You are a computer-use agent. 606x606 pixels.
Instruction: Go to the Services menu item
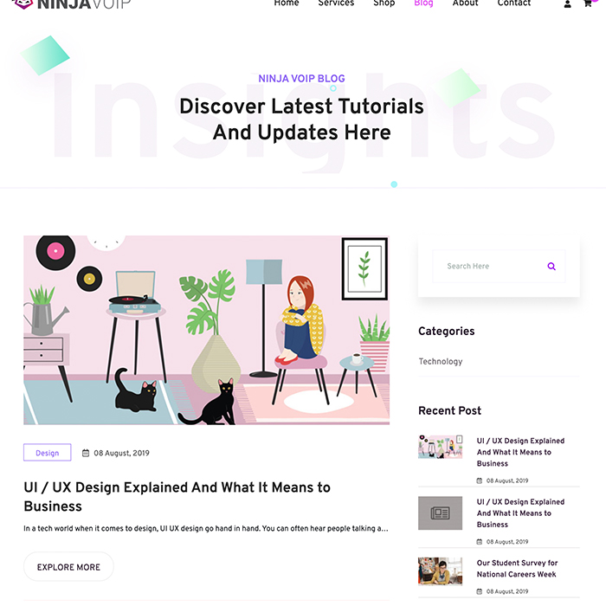coord(336,3)
